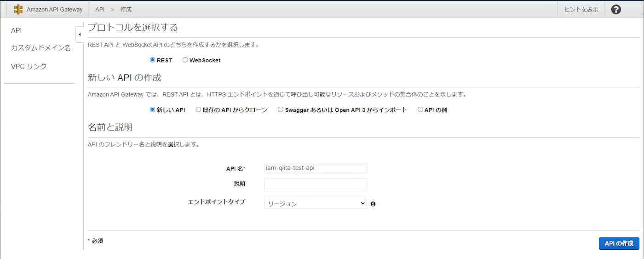
Task: Click ヒントを表示 in the top bar
Action: click(581, 10)
